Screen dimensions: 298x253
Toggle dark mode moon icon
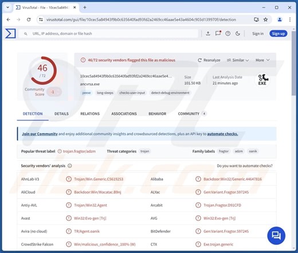tap(238, 34)
